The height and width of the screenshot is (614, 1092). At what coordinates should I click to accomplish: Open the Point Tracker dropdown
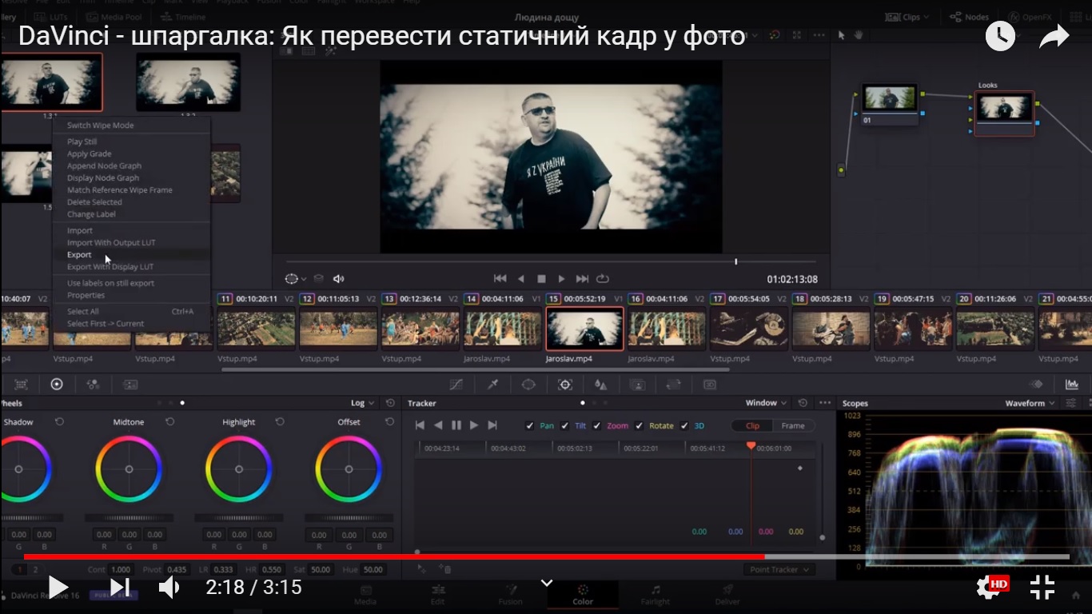point(779,569)
